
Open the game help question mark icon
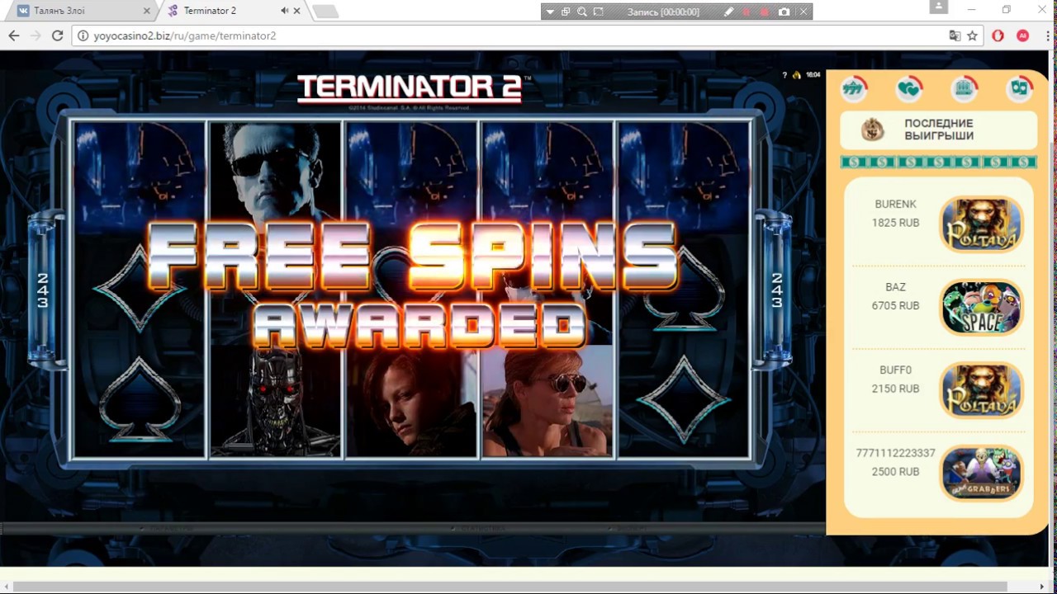[x=784, y=75]
